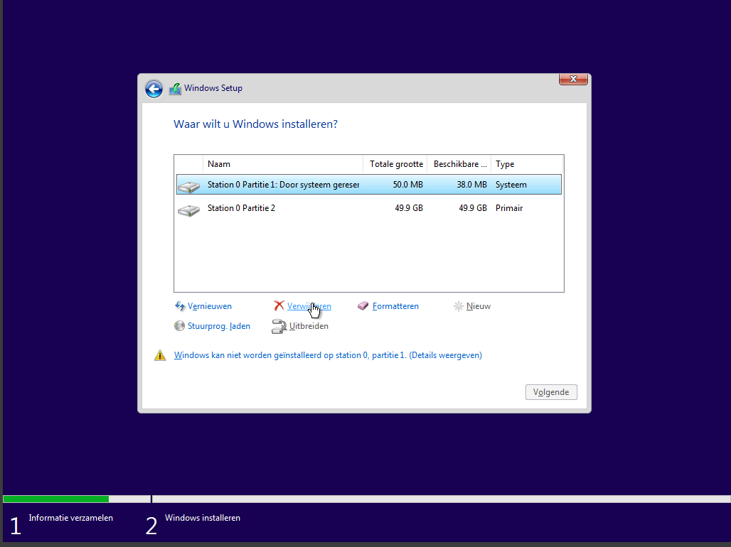Viewport: 731px width, 547px height.
Task: Delete the selected partition with Verwijderen
Action: 309,306
